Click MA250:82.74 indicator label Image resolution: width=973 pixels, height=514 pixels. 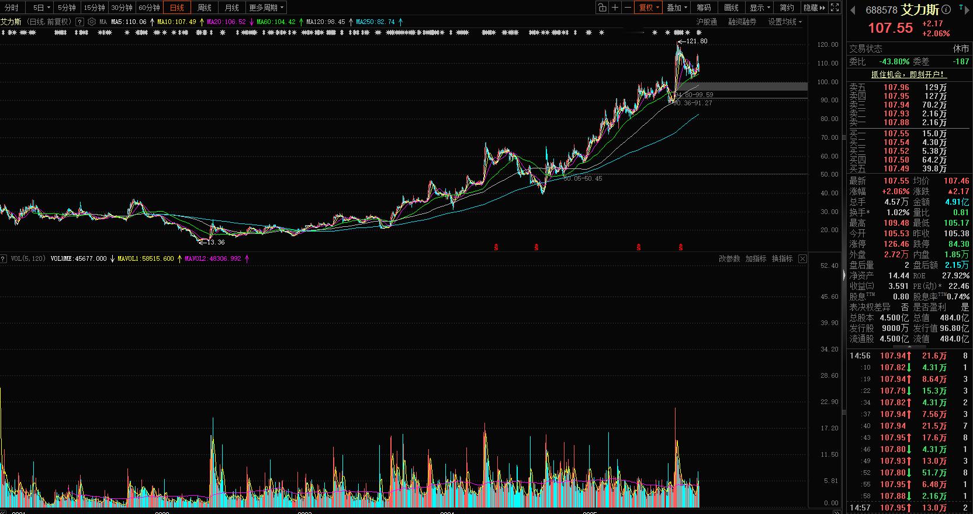(x=375, y=22)
